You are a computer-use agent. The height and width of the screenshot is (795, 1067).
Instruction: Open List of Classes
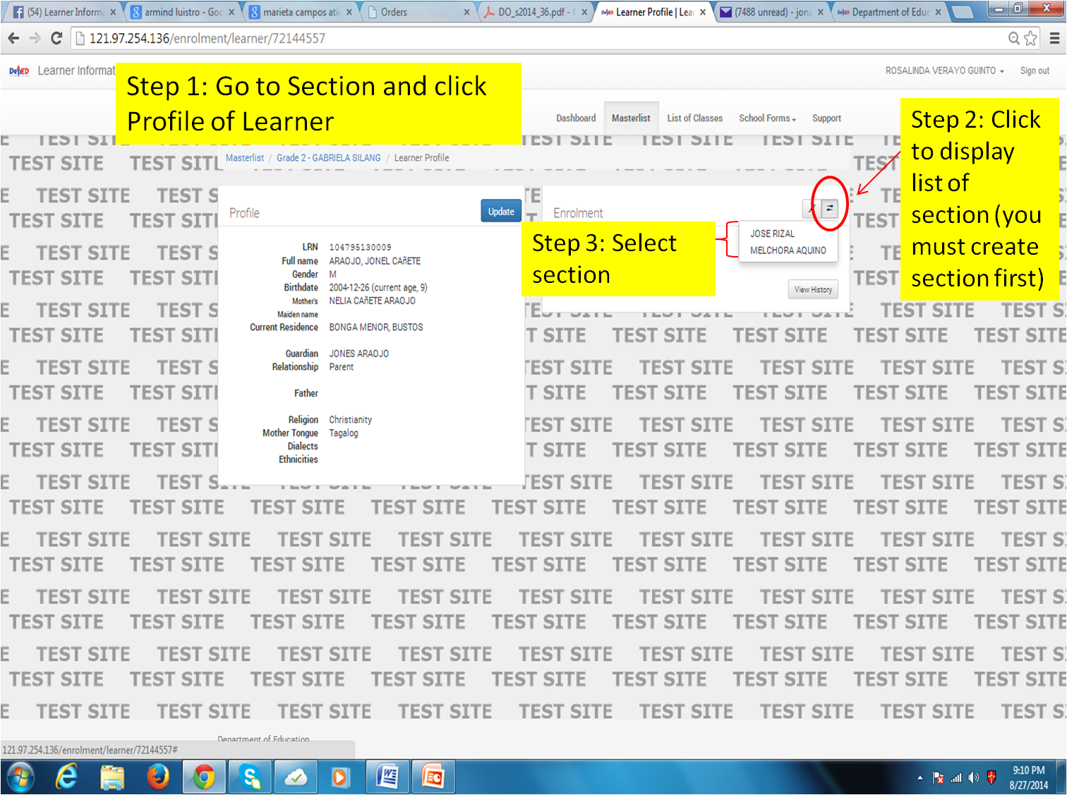coord(695,119)
